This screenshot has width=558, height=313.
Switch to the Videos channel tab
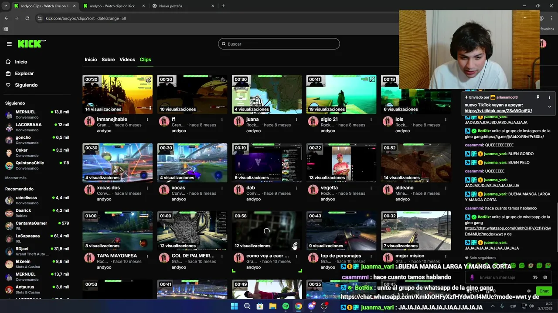pyautogui.click(x=127, y=60)
